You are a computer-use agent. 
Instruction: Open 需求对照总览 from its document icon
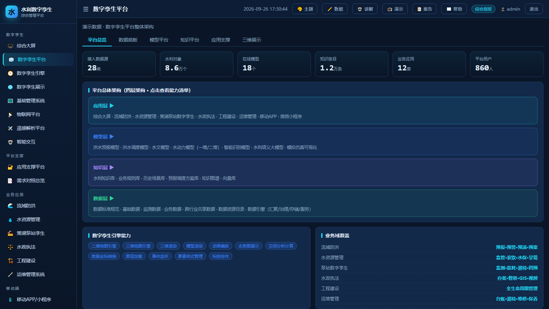(x=10, y=181)
